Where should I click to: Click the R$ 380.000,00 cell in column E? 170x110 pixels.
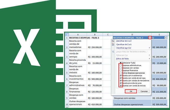tap(159, 44)
